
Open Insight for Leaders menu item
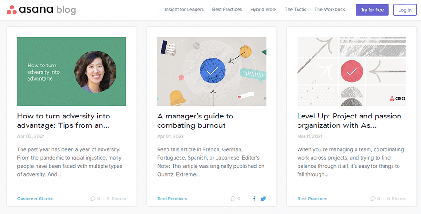coord(184,10)
